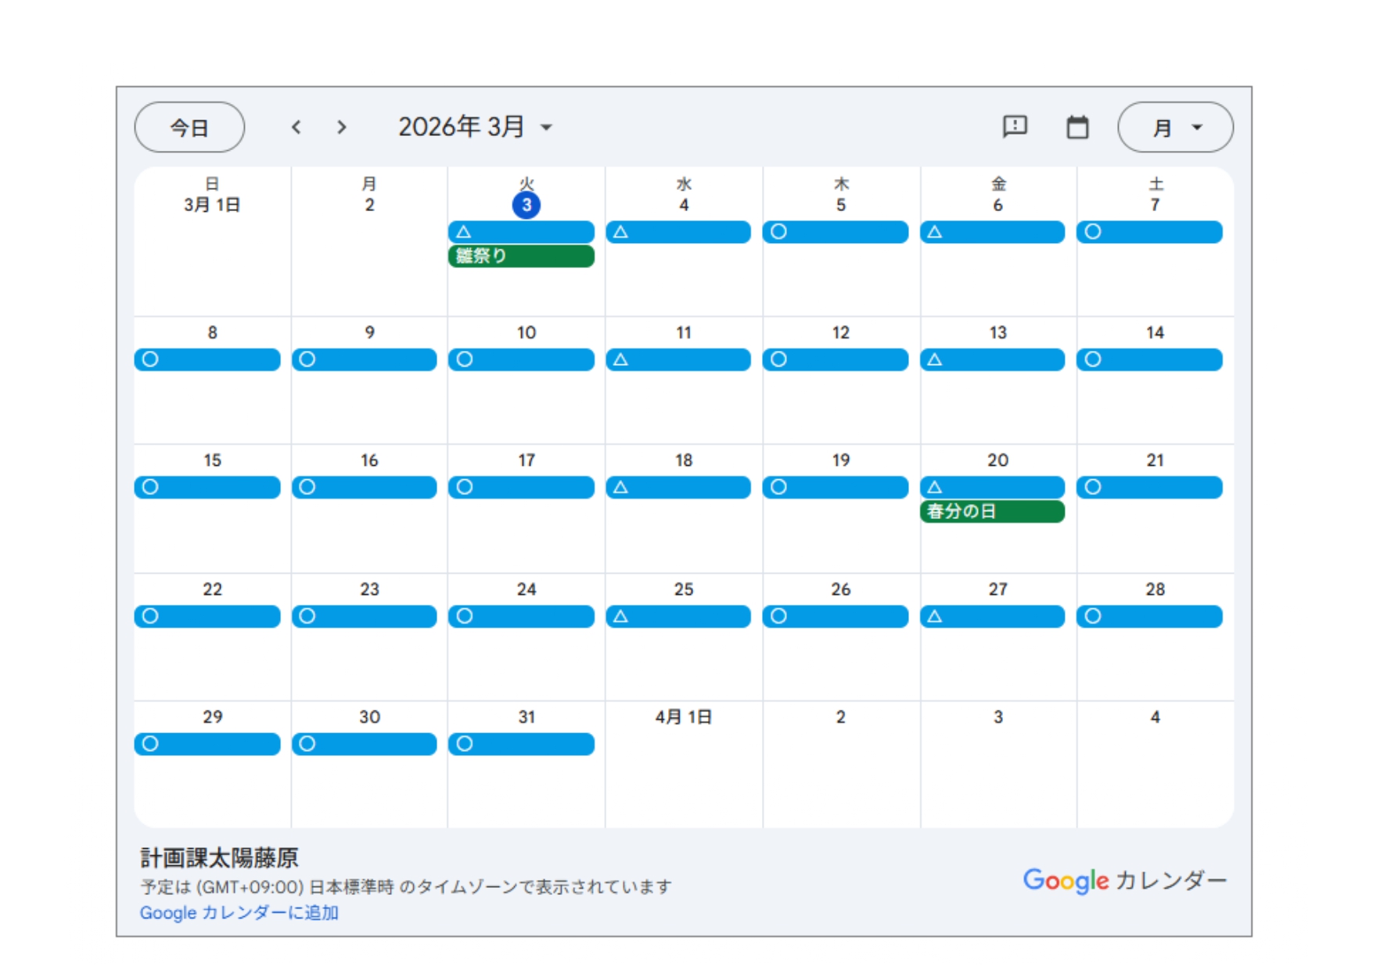Open the circle event on March 5

coord(835,232)
